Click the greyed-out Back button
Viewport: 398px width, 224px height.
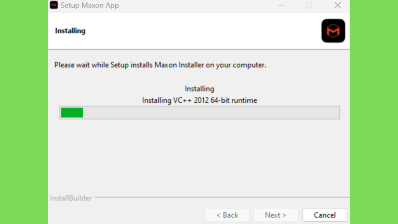(227, 215)
